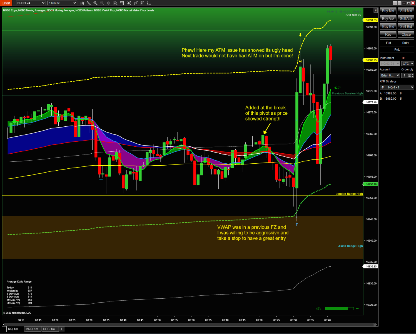
Task: Open the instrument selector NQ 03-24 in toolbar
Action: pos(31,3)
